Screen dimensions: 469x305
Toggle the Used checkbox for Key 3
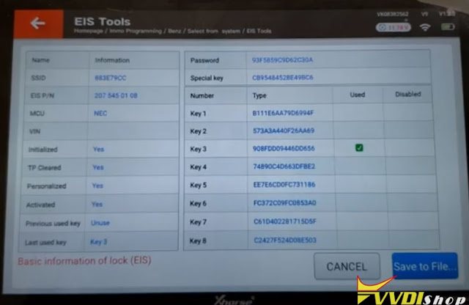[x=359, y=147]
